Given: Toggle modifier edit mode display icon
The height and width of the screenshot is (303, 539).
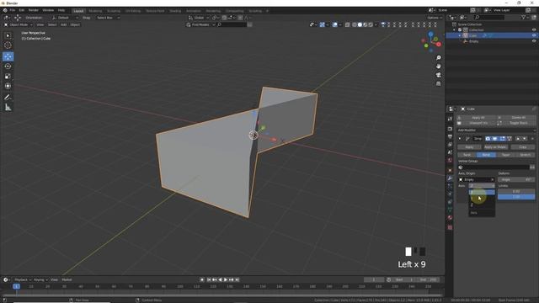Looking at the screenshot, I should coord(502,139).
